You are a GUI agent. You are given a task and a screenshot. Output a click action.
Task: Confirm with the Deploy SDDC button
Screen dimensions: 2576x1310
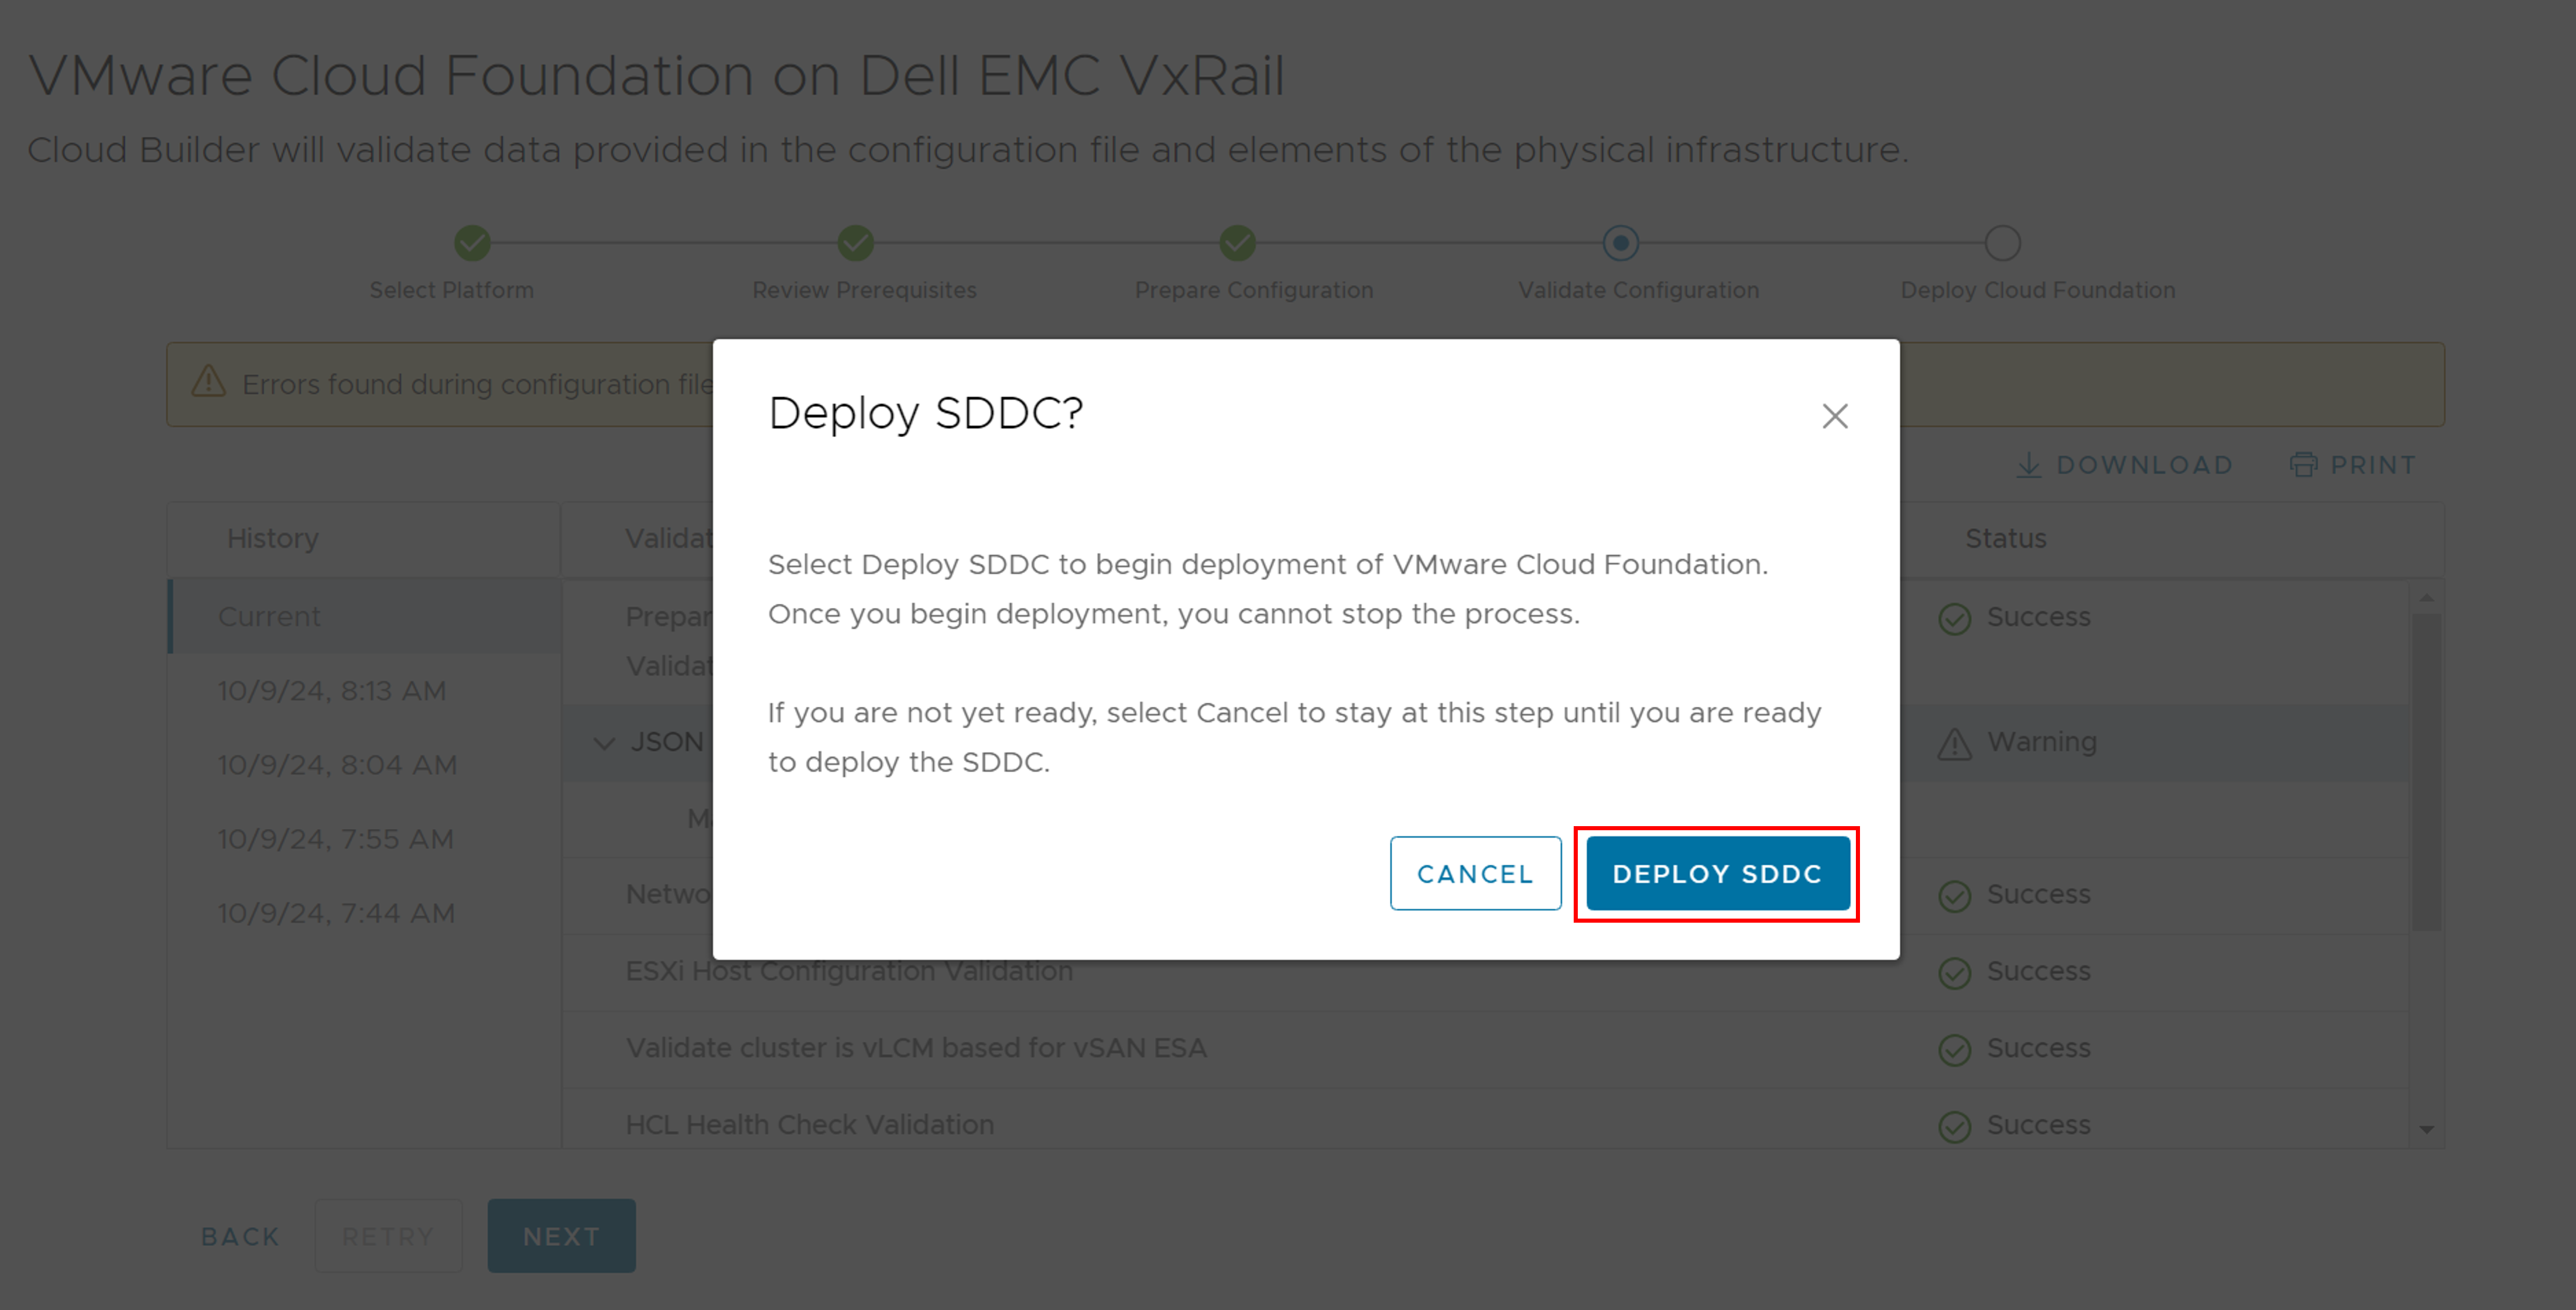coord(1717,874)
